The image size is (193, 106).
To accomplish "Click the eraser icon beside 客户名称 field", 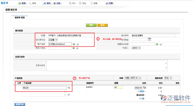I will [x=77, y=44].
